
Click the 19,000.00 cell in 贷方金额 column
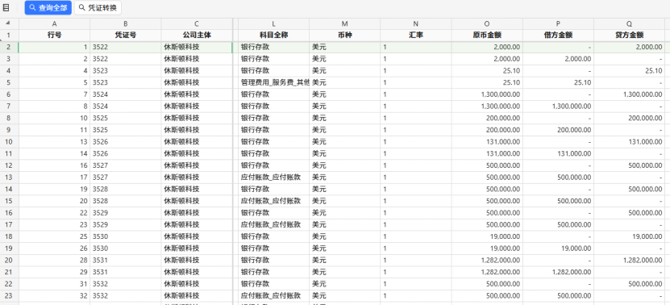pos(630,236)
